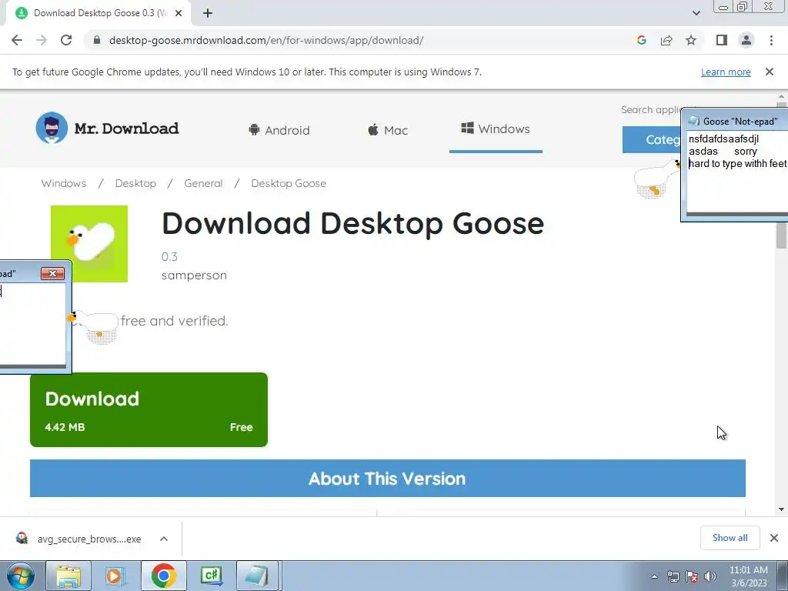Click the Desktop Goose app thumbnail

point(89,244)
